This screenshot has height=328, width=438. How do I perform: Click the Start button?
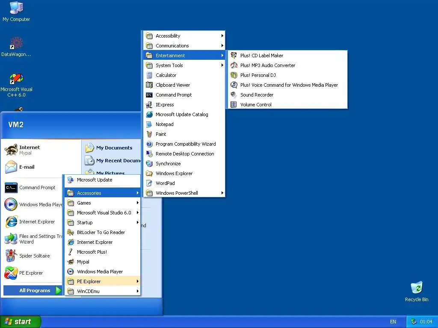(21, 322)
